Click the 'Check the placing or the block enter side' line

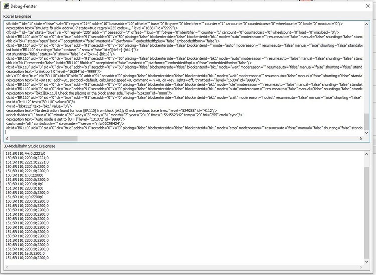89,93
